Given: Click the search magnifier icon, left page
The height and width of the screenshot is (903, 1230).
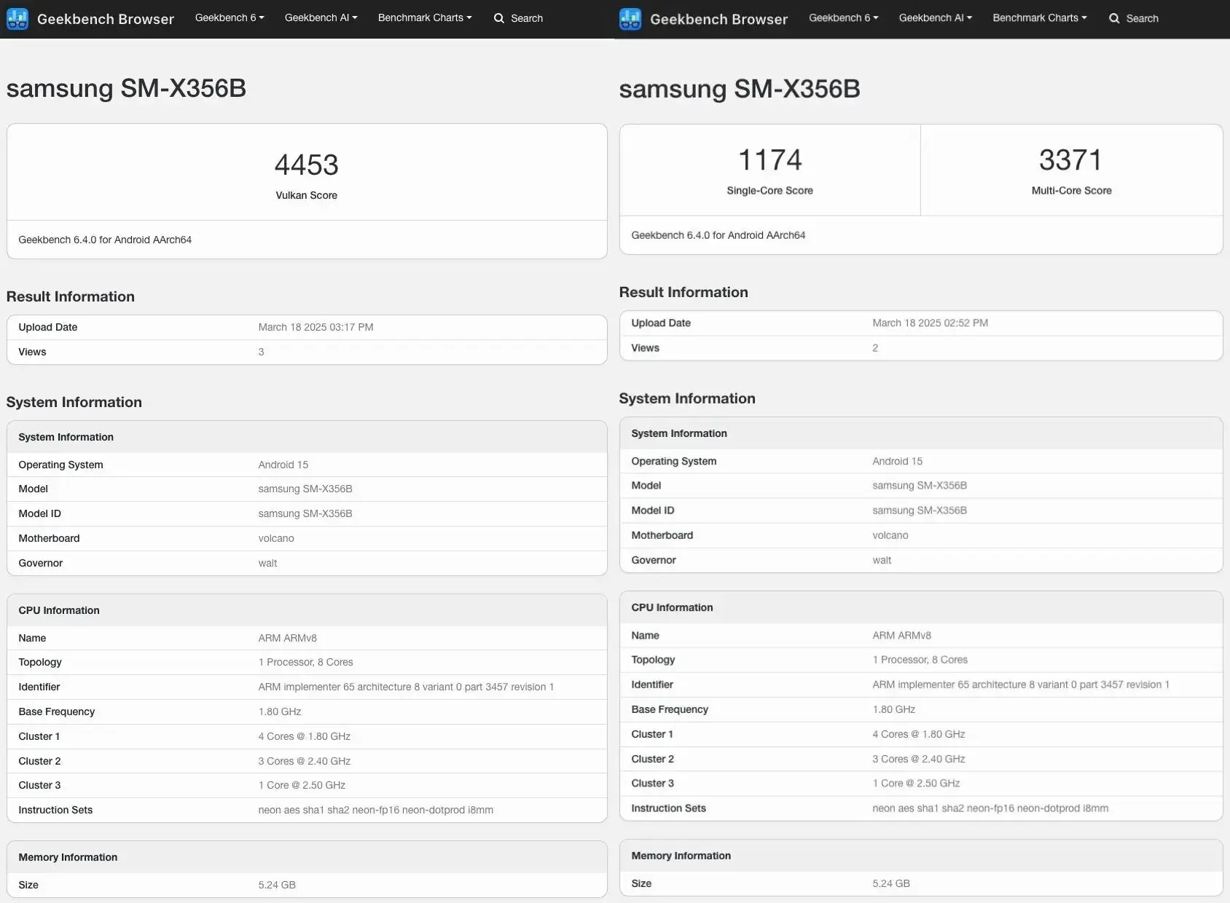Looking at the screenshot, I should click(499, 18).
